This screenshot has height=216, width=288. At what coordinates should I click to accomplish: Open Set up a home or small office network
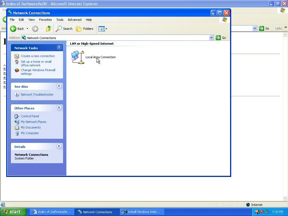click(x=36, y=63)
